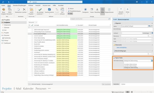Screen dimensions: 154x93
Task: Click the info icon next to Arbeitstage
Action: [x=152, y=33]
